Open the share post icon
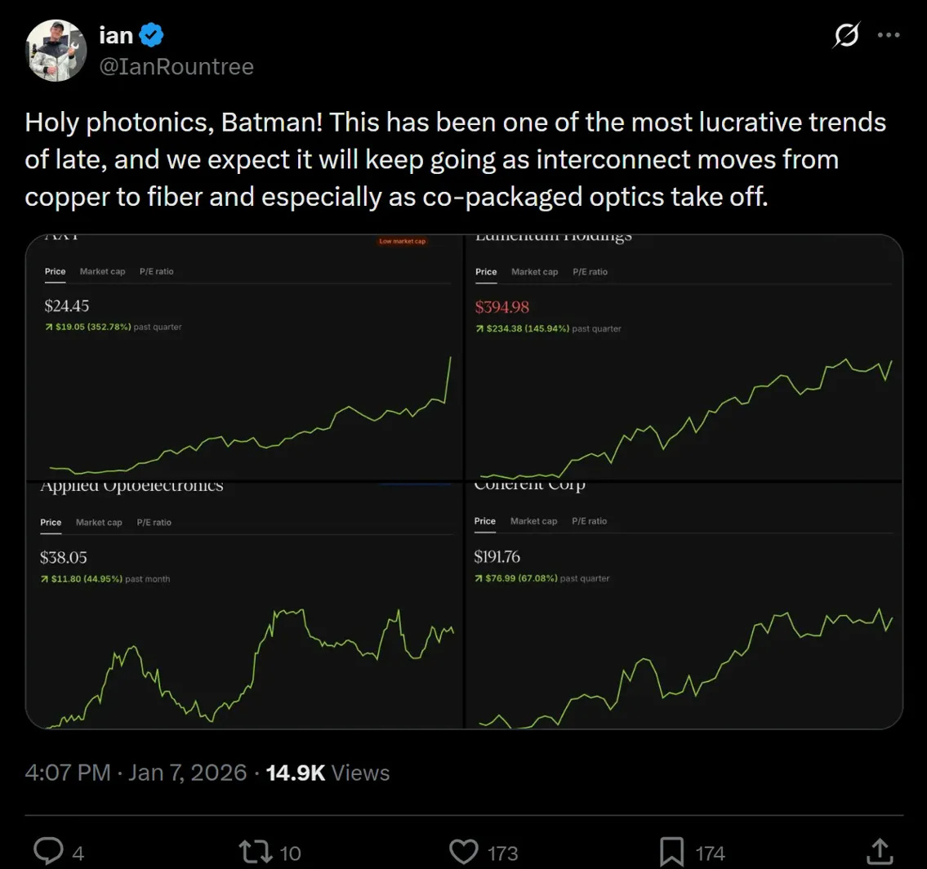The image size is (927, 869). click(880, 850)
